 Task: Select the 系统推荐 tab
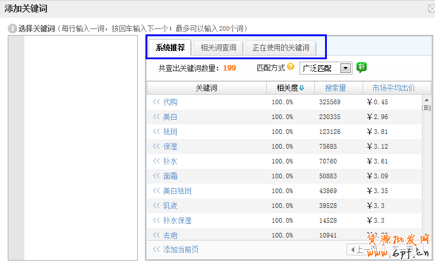pyautogui.click(x=170, y=48)
